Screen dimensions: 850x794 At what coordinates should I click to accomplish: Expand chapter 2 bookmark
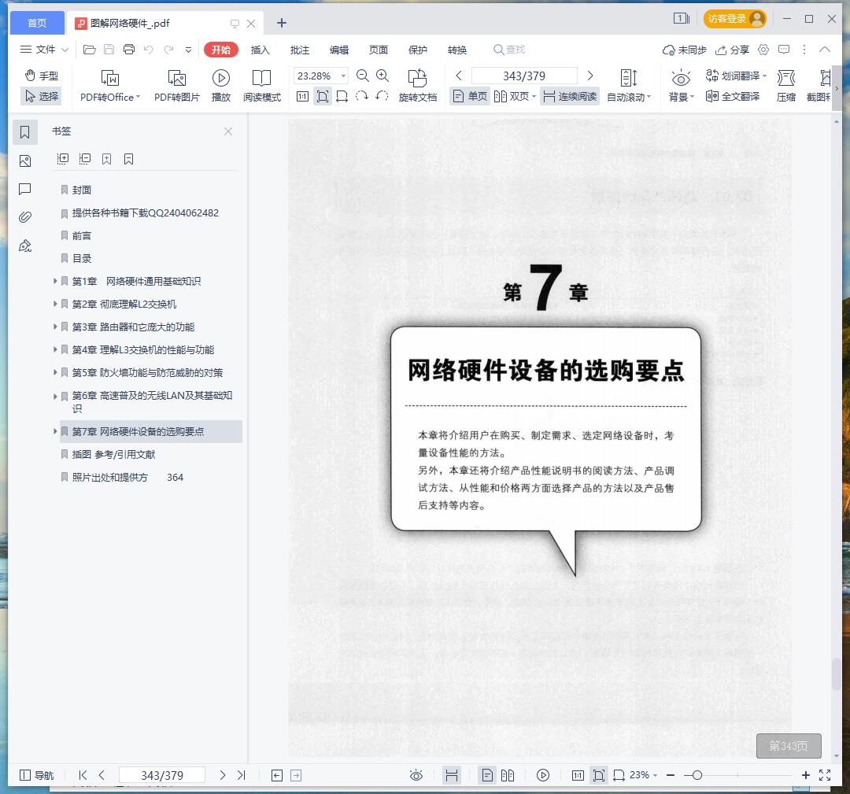coord(55,304)
